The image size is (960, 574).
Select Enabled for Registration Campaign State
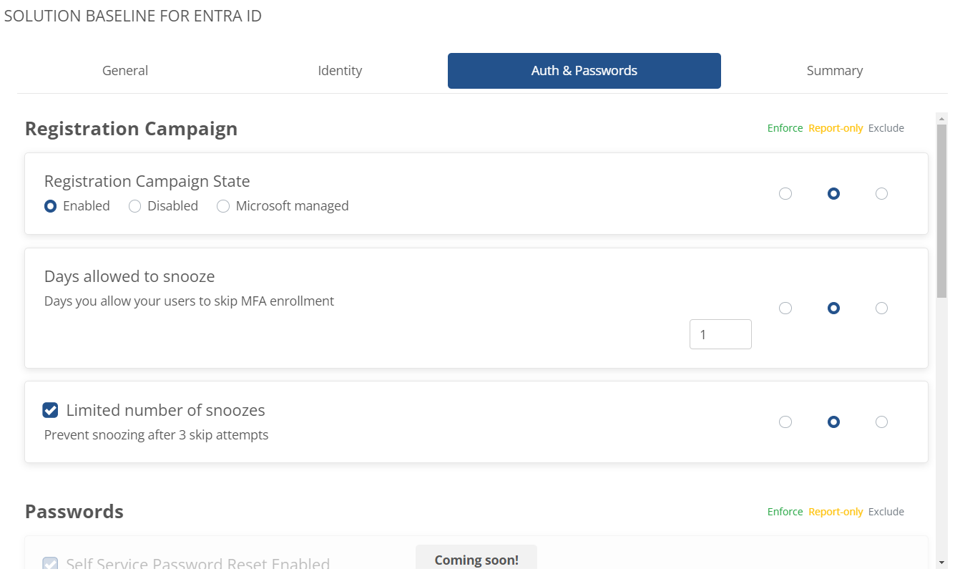point(51,206)
